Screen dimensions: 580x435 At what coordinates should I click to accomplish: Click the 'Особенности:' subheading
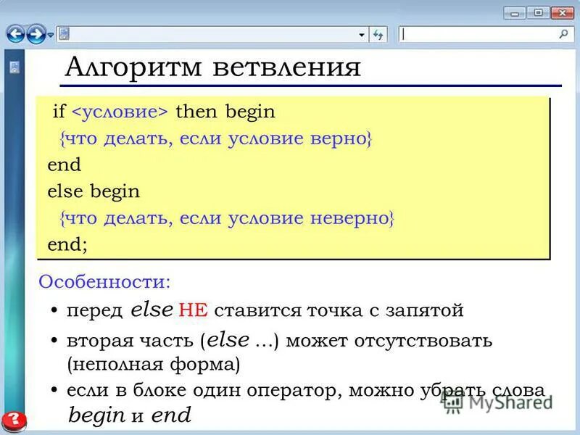(104, 282)
